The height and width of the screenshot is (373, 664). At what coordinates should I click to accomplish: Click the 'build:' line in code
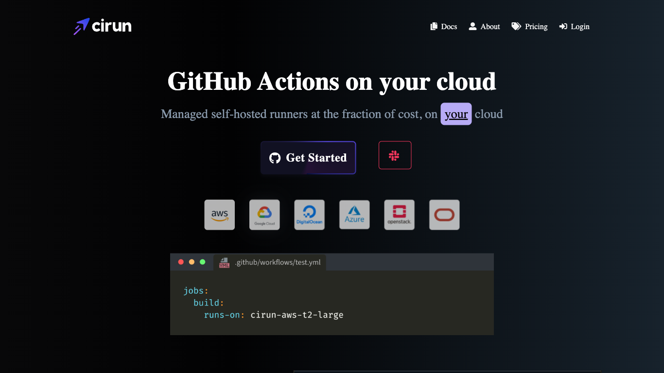pos(209,303)
